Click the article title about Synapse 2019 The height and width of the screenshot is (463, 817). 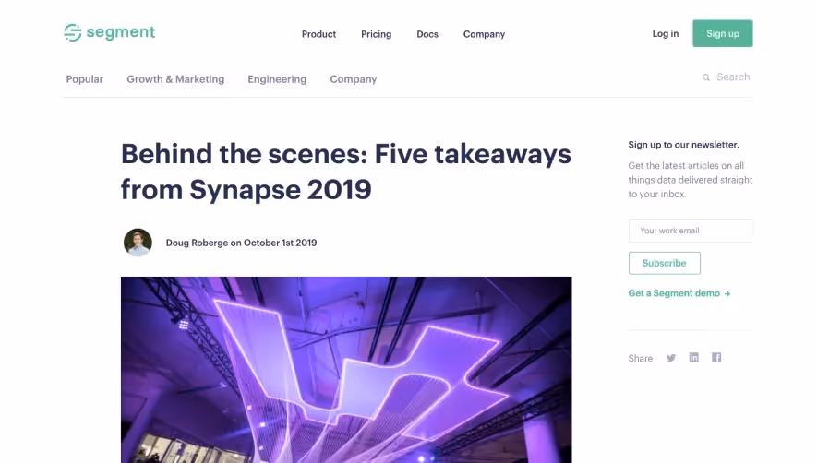click(346, 172)
